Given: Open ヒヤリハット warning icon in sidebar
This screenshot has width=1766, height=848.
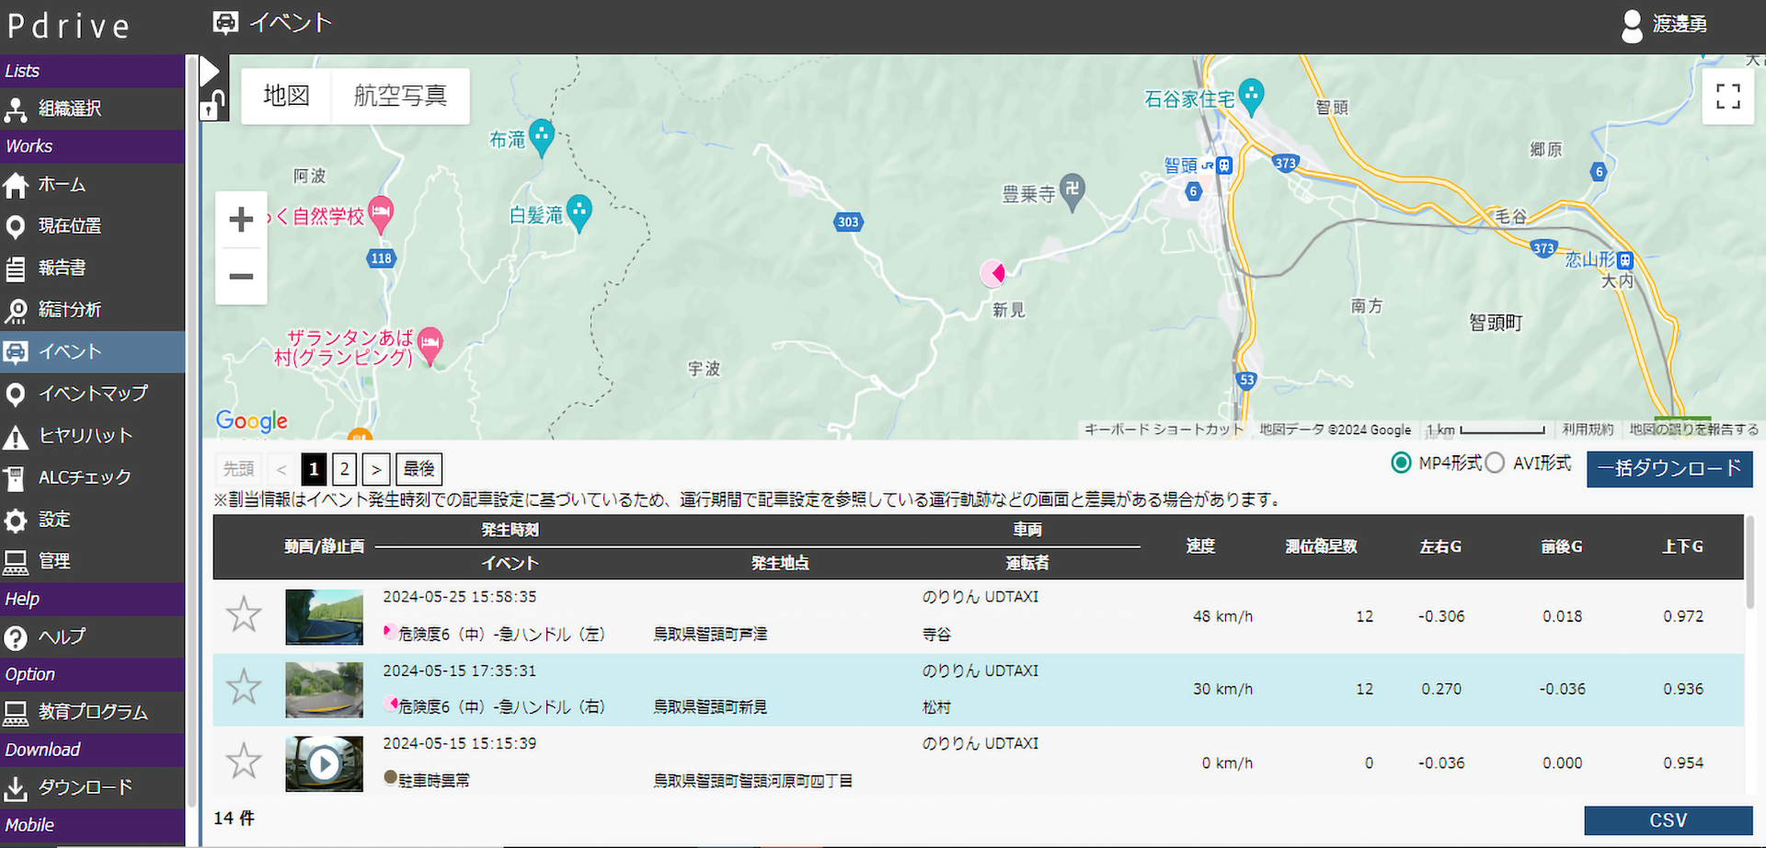Looking at the screenshot, I should click(x=16, y=436).
